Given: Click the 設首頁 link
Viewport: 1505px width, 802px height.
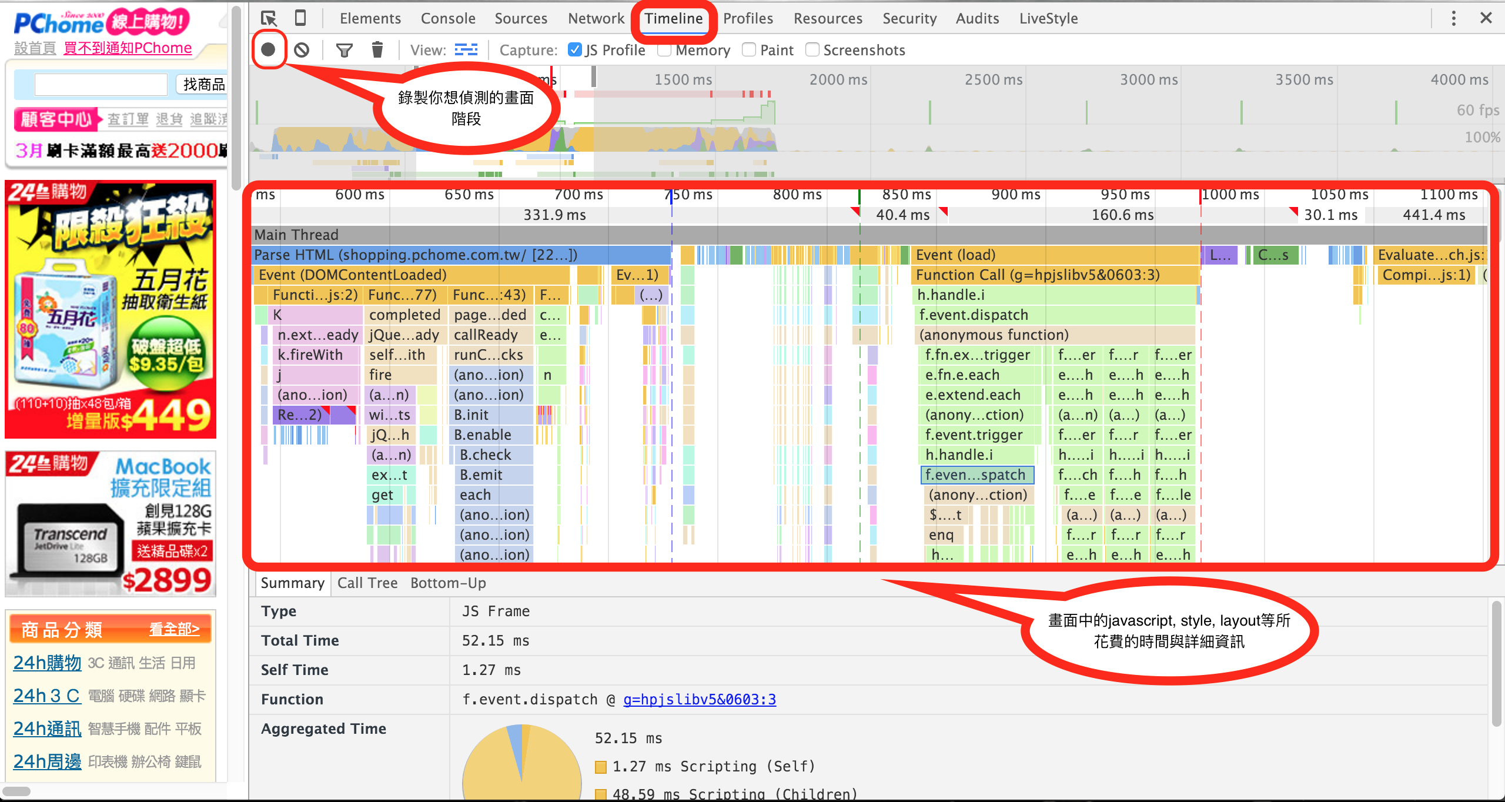Looking at the screenshot, I should coord(35,48).
